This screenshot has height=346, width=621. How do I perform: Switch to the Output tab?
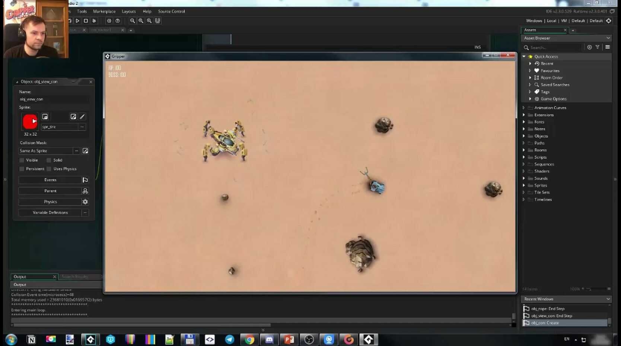click(34, 277)
